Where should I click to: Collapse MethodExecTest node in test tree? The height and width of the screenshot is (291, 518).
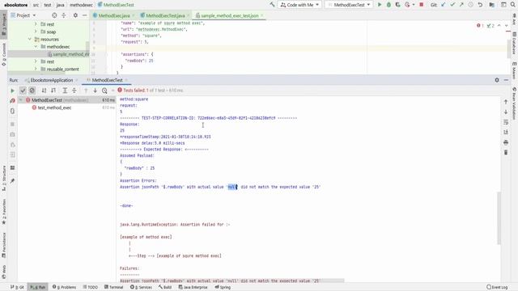21,100
